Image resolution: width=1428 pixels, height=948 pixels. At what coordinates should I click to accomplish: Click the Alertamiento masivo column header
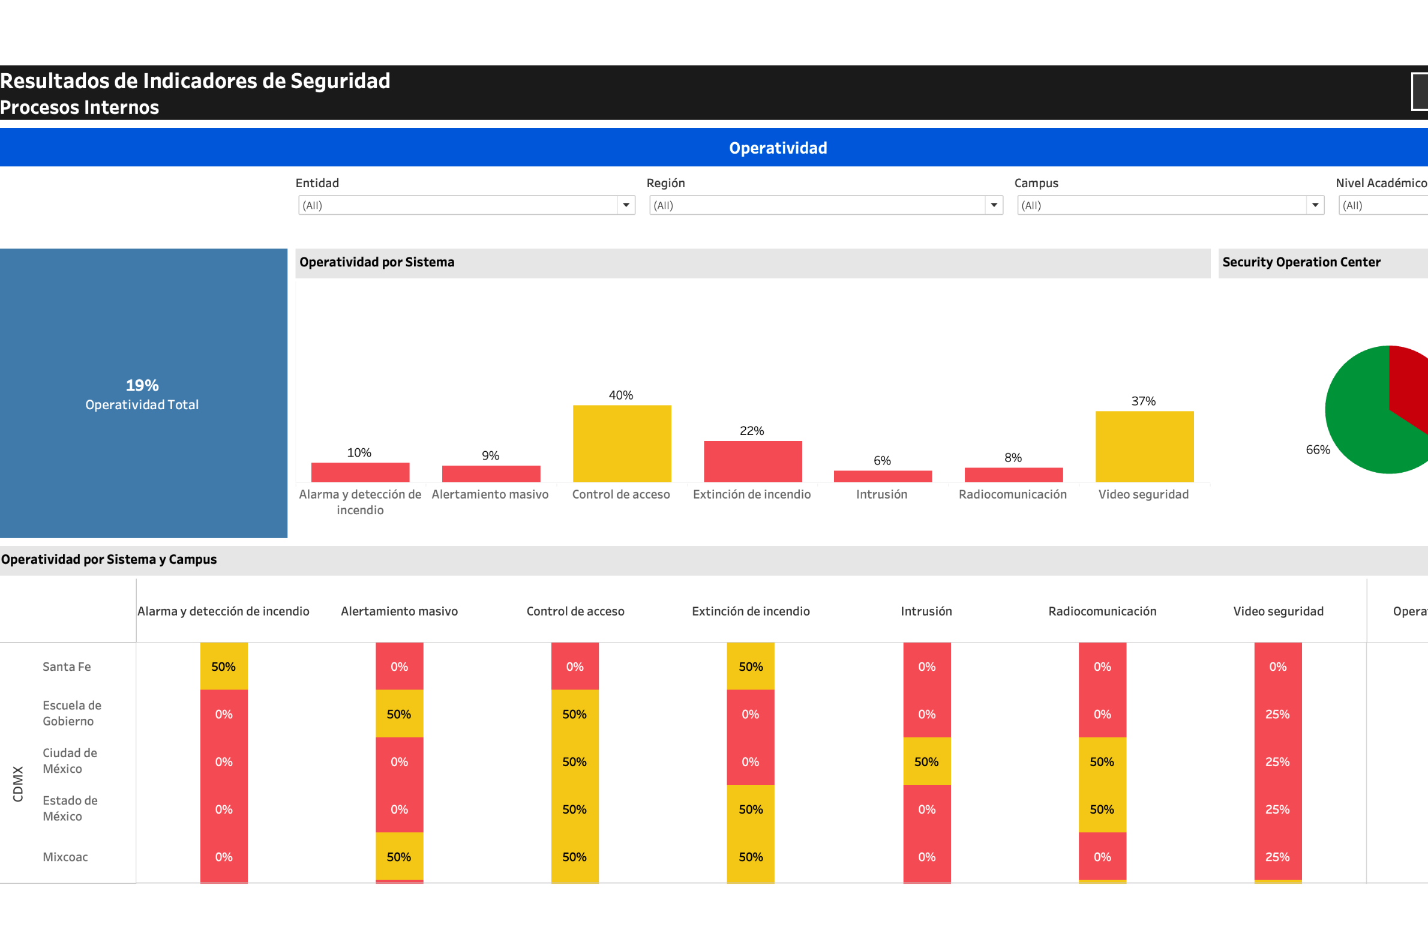point(400,611)
